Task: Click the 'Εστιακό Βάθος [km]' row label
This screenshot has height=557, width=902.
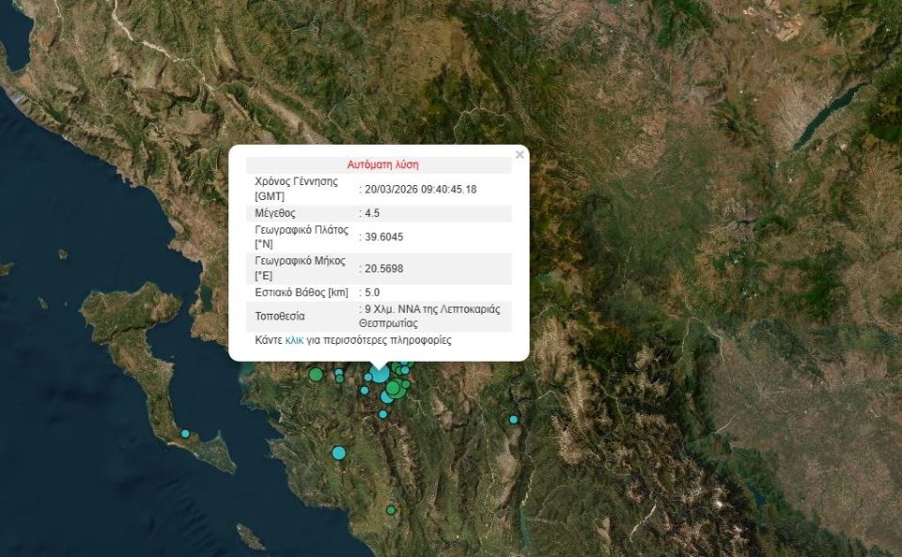Action: pos(301,292)
